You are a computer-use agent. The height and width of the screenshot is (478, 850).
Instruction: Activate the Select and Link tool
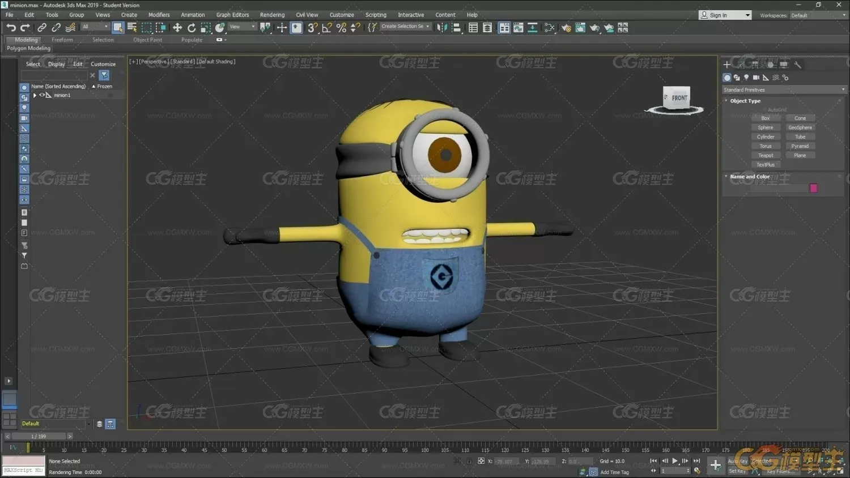click(42, 28)
